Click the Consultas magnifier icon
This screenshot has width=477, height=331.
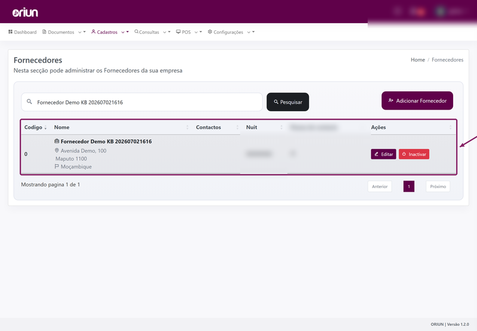pyautogui.click(x=137, y=32)
